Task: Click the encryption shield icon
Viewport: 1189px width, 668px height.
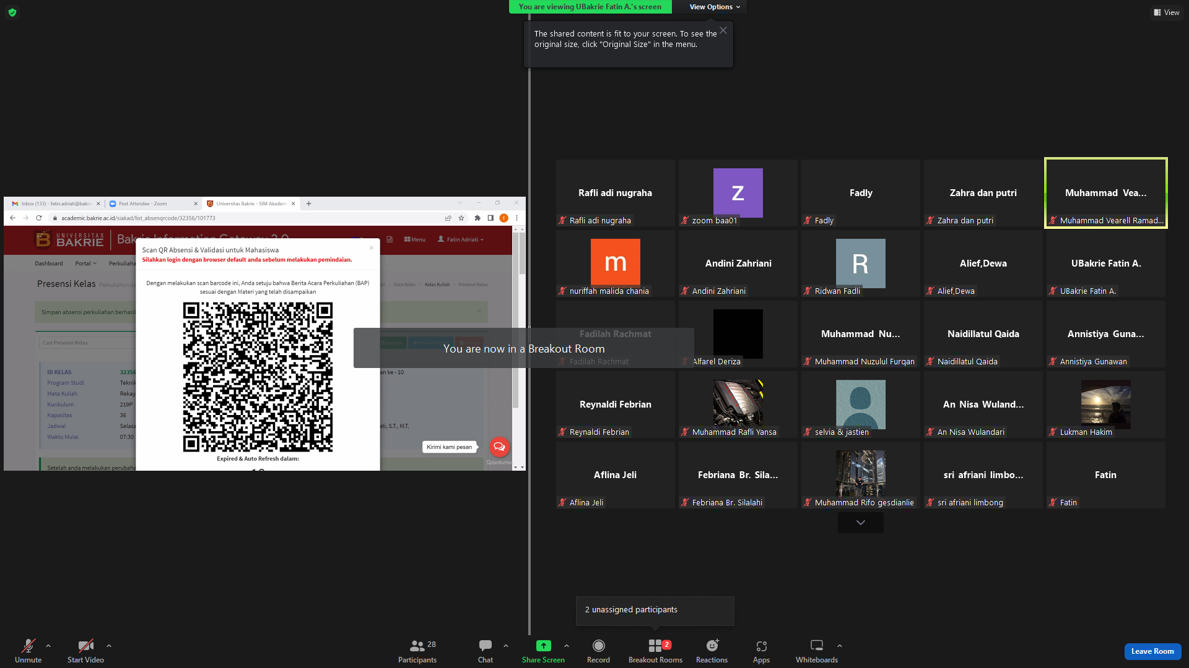Action: [x=12, y=12]
